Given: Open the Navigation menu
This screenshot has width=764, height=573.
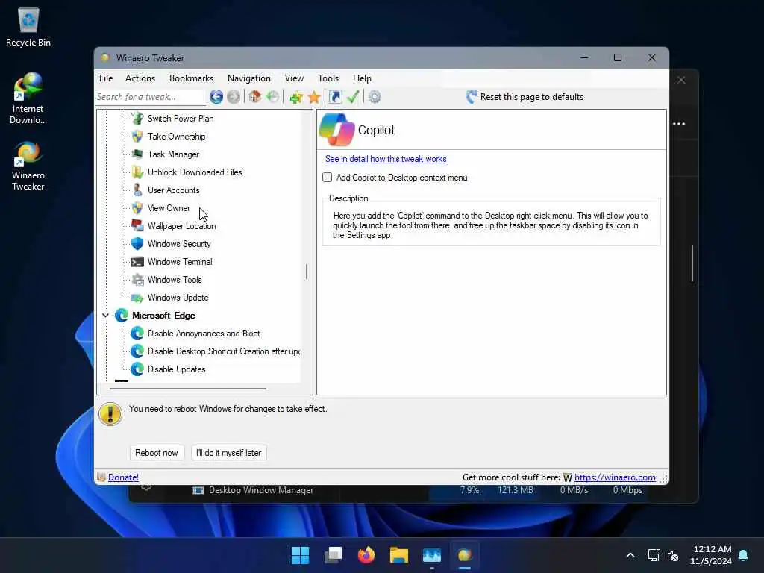Looking at the screenshot, I should coord(249,78).
